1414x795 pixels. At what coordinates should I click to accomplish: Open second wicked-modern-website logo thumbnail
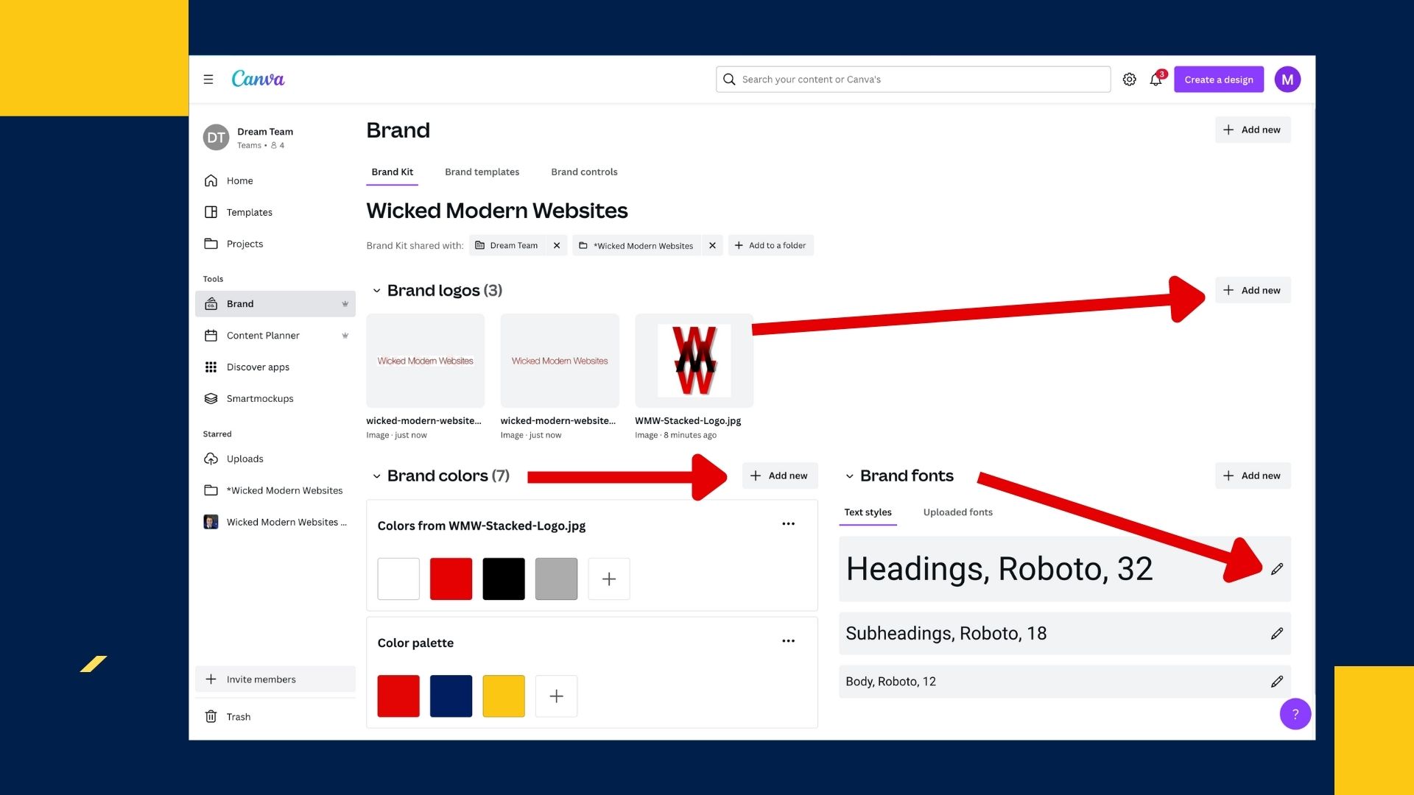560,361
